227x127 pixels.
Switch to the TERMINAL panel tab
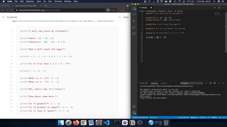(154, 83)
